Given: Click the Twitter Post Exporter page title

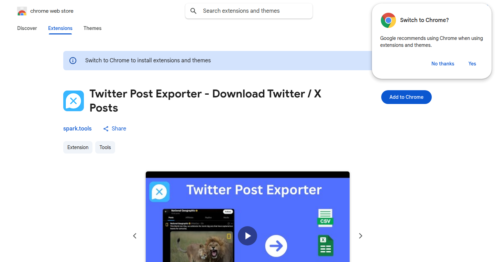Looking at the screenshot, I should pyautogui.click(x=205, y=101).
